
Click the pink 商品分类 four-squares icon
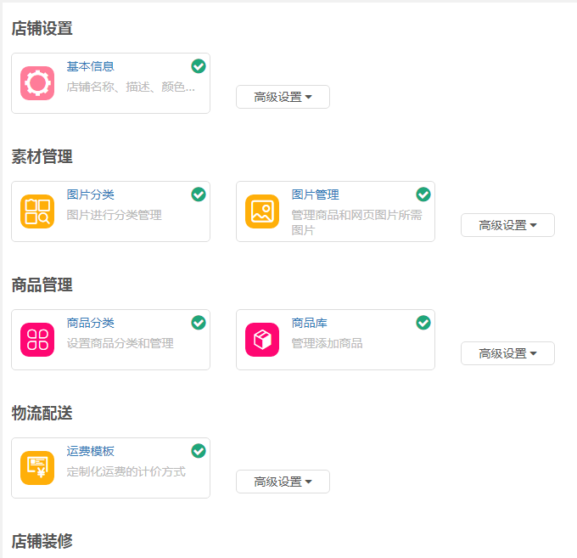click(x=37, y=340)
